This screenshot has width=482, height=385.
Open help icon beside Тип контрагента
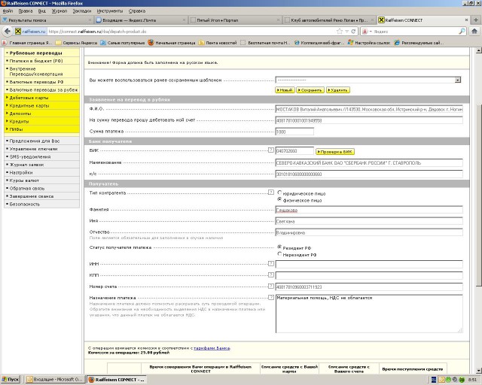(x=270, y=192)
